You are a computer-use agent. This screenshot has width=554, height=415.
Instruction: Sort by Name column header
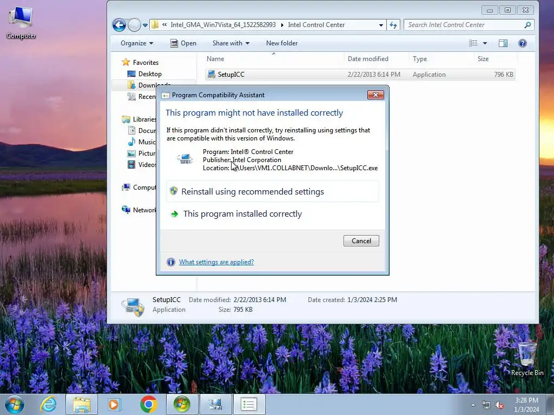(x=273, y=58)
